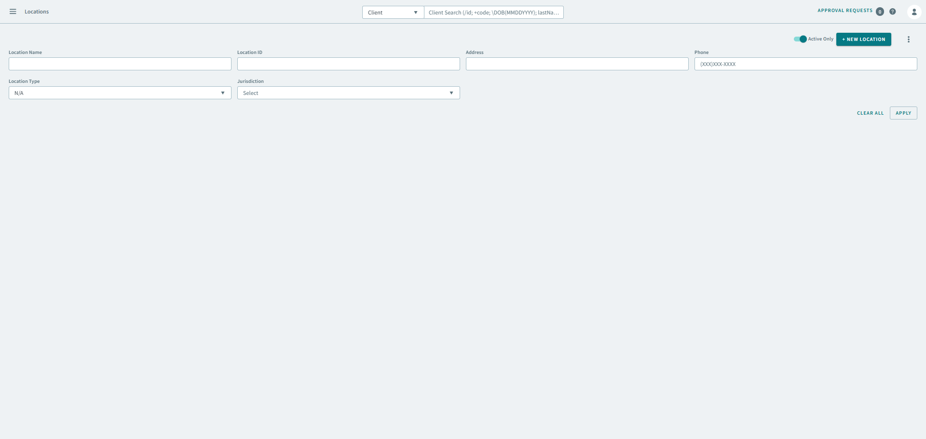The image size is (926, 439).
Task: Open the Location Type selector showing N/A
Action: [120, 93]
